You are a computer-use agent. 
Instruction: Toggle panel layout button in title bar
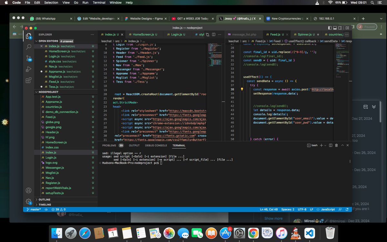pos(335,28)
